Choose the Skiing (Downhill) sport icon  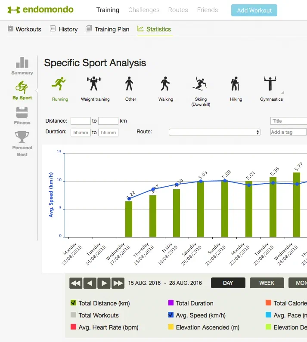coord(200,84)
